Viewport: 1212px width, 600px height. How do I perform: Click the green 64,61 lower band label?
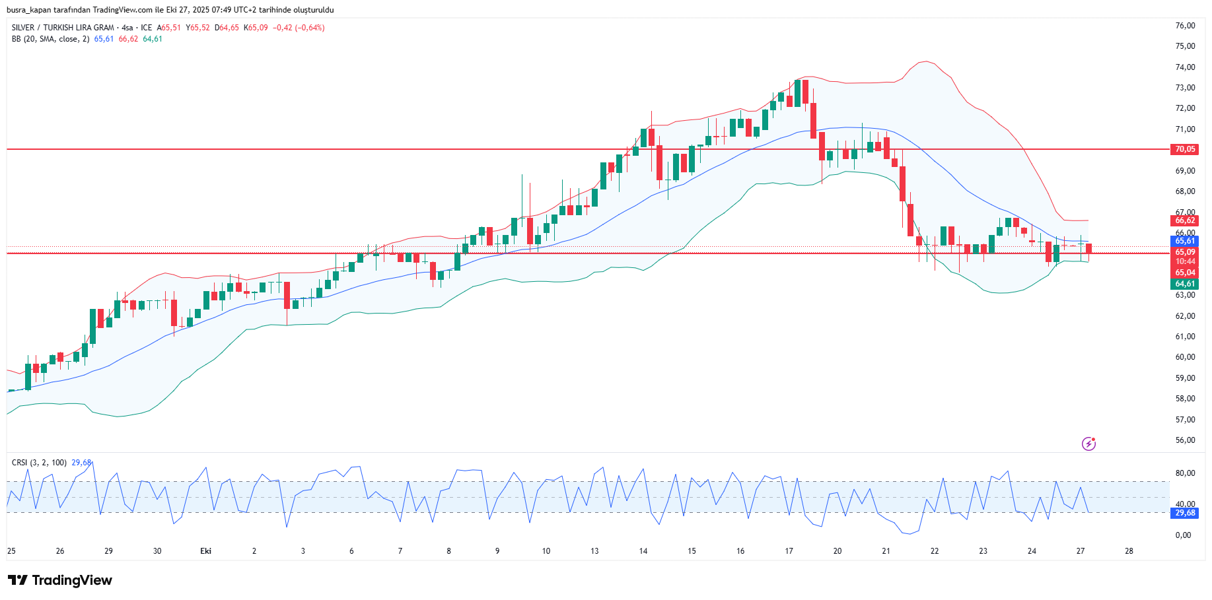coord(1184,284)
